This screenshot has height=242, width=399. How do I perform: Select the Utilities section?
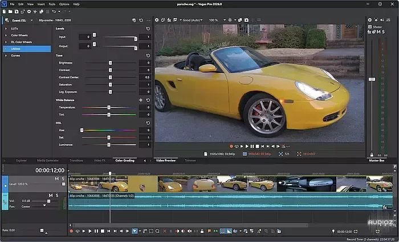click(27, 49)
